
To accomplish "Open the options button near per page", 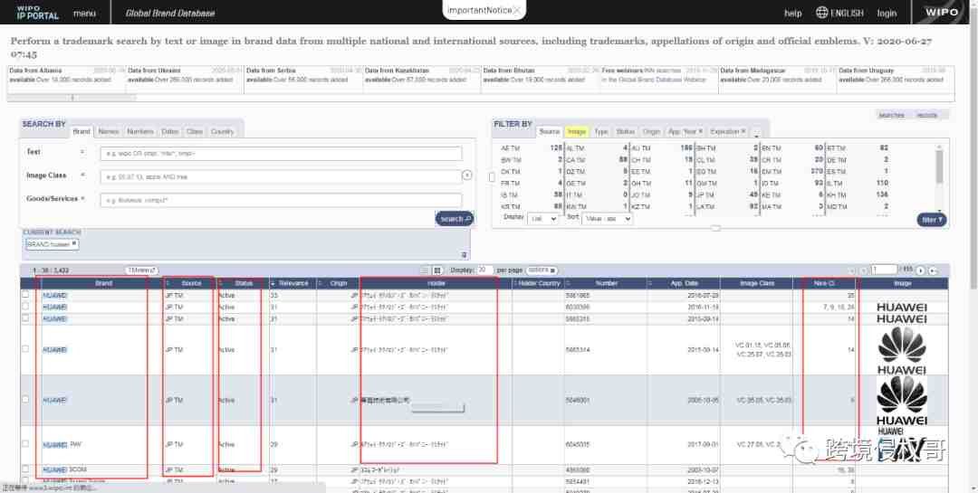I will tap(542, 270).
